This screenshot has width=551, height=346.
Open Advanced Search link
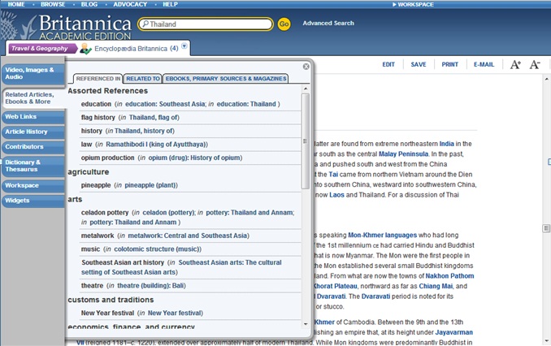coord(328,24)
